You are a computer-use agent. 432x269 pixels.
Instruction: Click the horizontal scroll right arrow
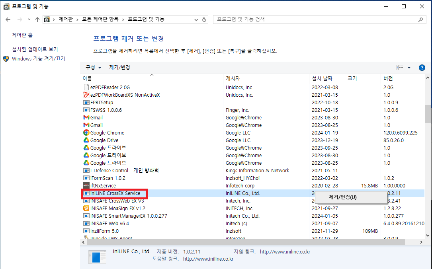click(x=421, y=242)
